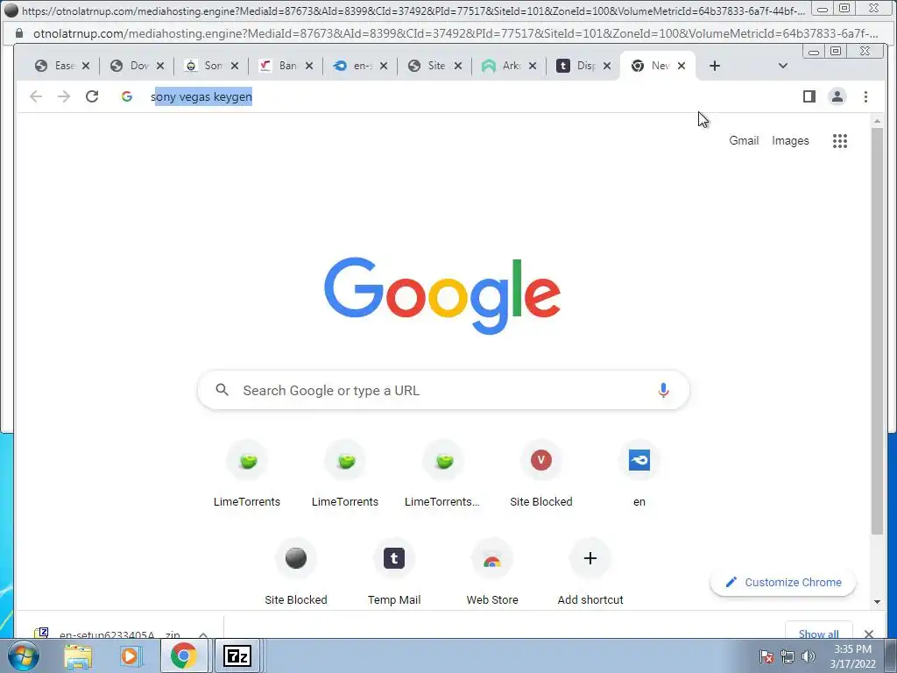This screenshot has width=897, height=673.
Task: Close the 'Dow' tab
Action: coord(160,66)
